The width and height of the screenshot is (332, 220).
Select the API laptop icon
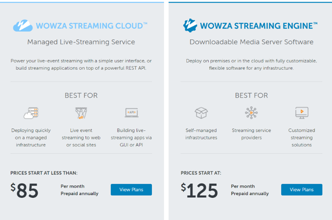click(x=131, y=113)
